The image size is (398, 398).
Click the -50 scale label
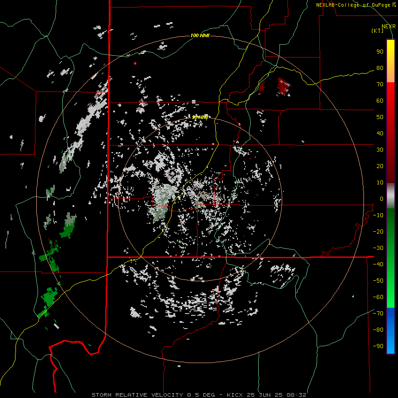pos(378,281)
